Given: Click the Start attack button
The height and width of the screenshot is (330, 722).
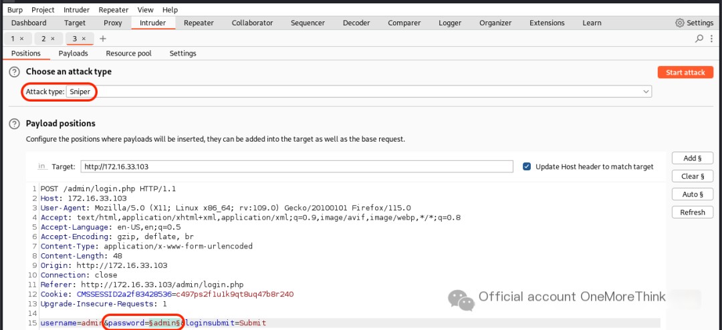Looking at the screenshot, I should coord(685,72).
